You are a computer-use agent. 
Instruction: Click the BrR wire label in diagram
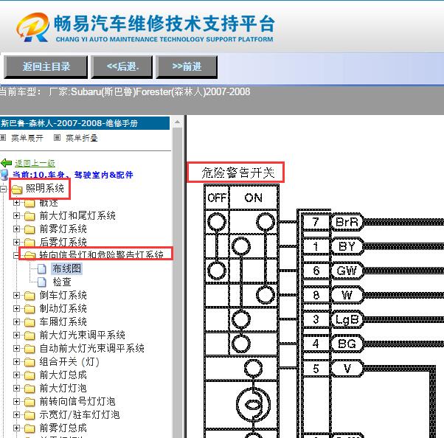pyautogui.click(x=347, y=222)
